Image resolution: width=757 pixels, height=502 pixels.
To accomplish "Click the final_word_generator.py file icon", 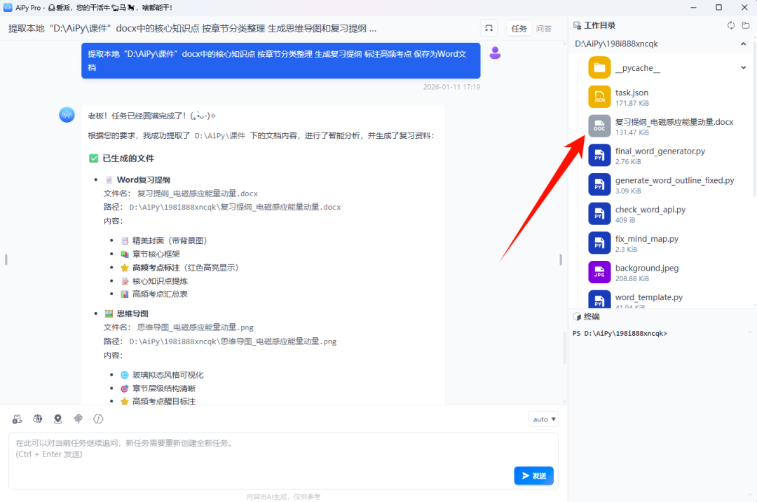I will tap(599, 156).
